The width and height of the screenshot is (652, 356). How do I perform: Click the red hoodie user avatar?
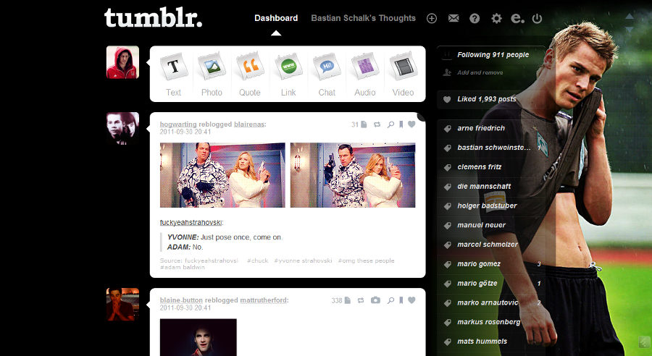click(122, 62)
